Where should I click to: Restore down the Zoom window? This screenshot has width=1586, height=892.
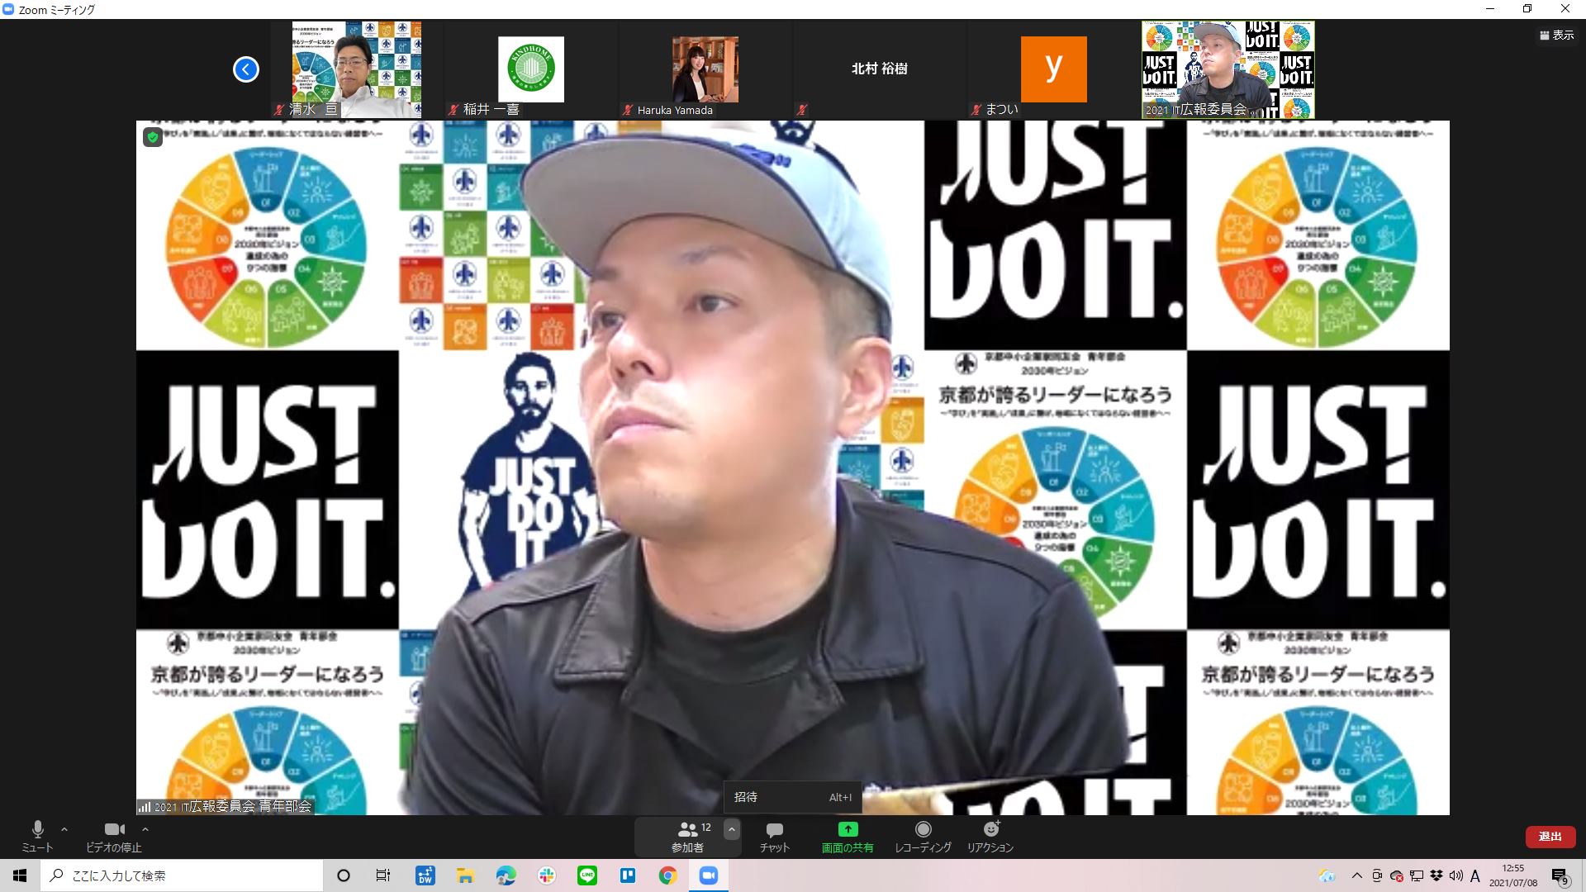coord(1527,9)
